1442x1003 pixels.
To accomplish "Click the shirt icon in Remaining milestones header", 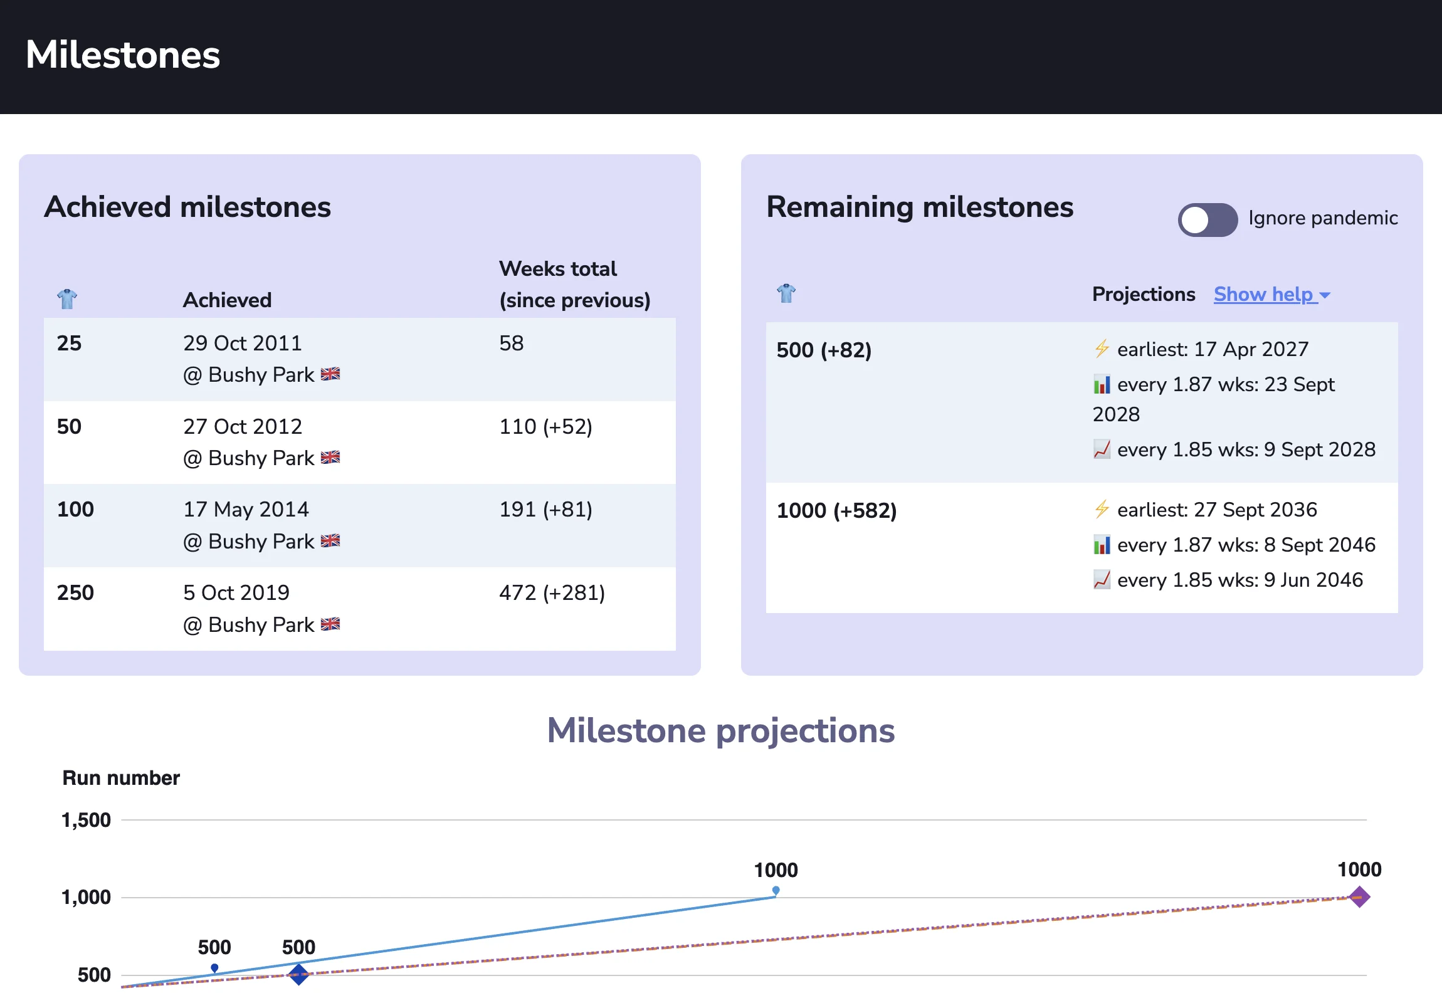I will click(786, 293).
